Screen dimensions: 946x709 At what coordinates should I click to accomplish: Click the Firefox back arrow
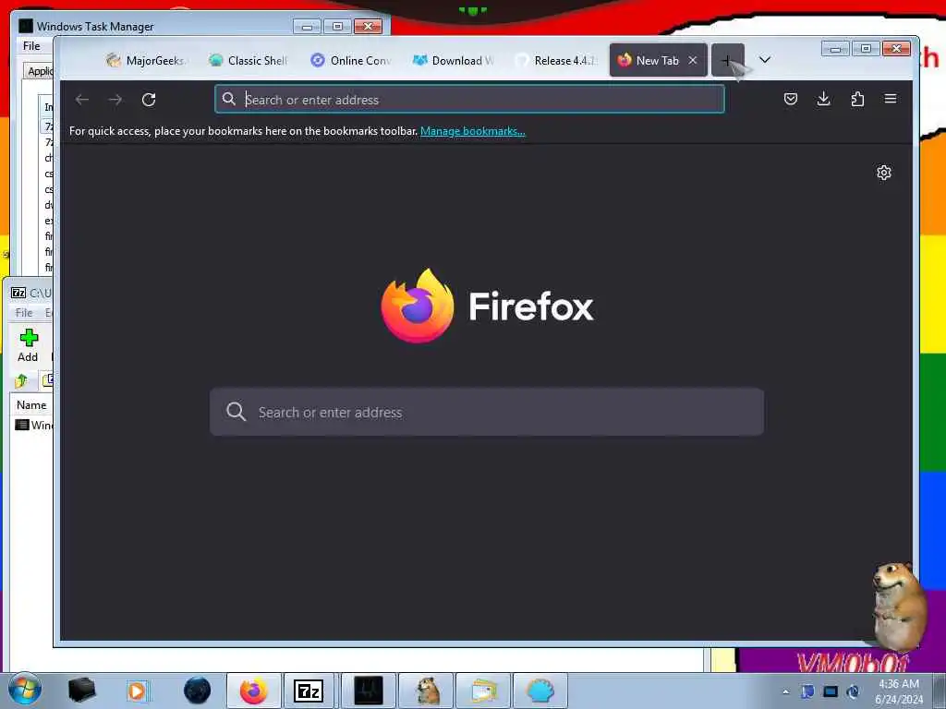pos(82,100)
